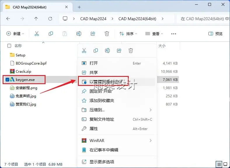Switch to large icons view in status bar
The width and height of the screenshot is (230, 168).
[x=225, y=164]
